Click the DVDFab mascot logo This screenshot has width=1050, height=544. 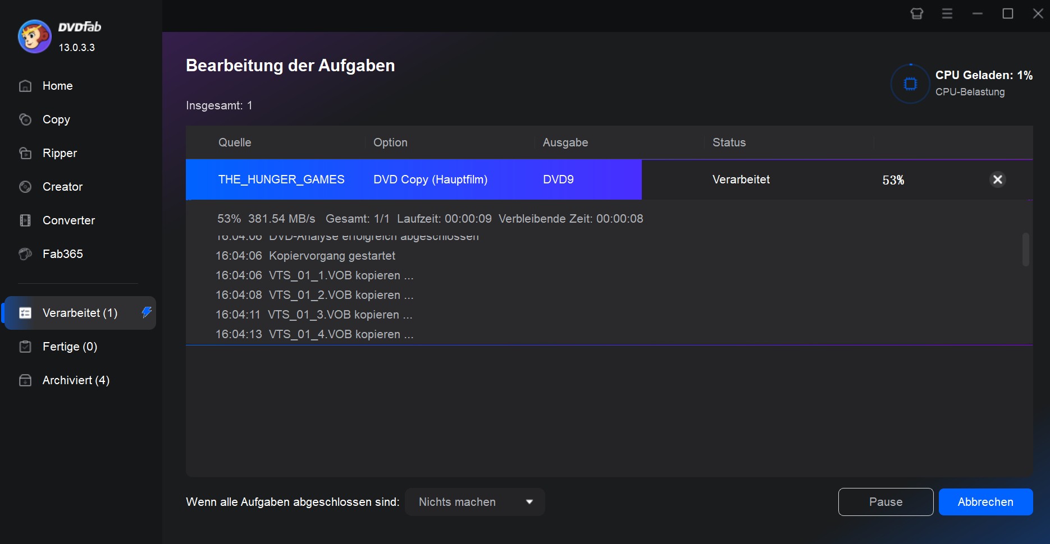coord(35,36)
